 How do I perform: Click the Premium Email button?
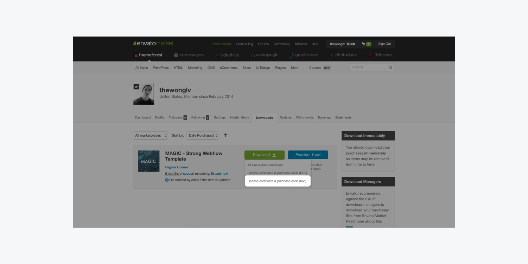pos(308,155)
